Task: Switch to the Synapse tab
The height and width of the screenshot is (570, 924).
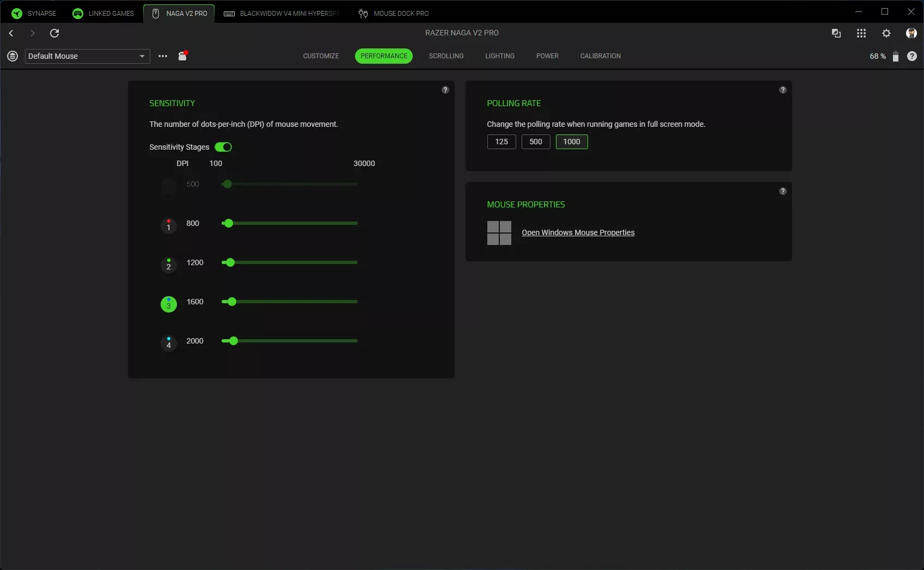Action: pos(34,13)
